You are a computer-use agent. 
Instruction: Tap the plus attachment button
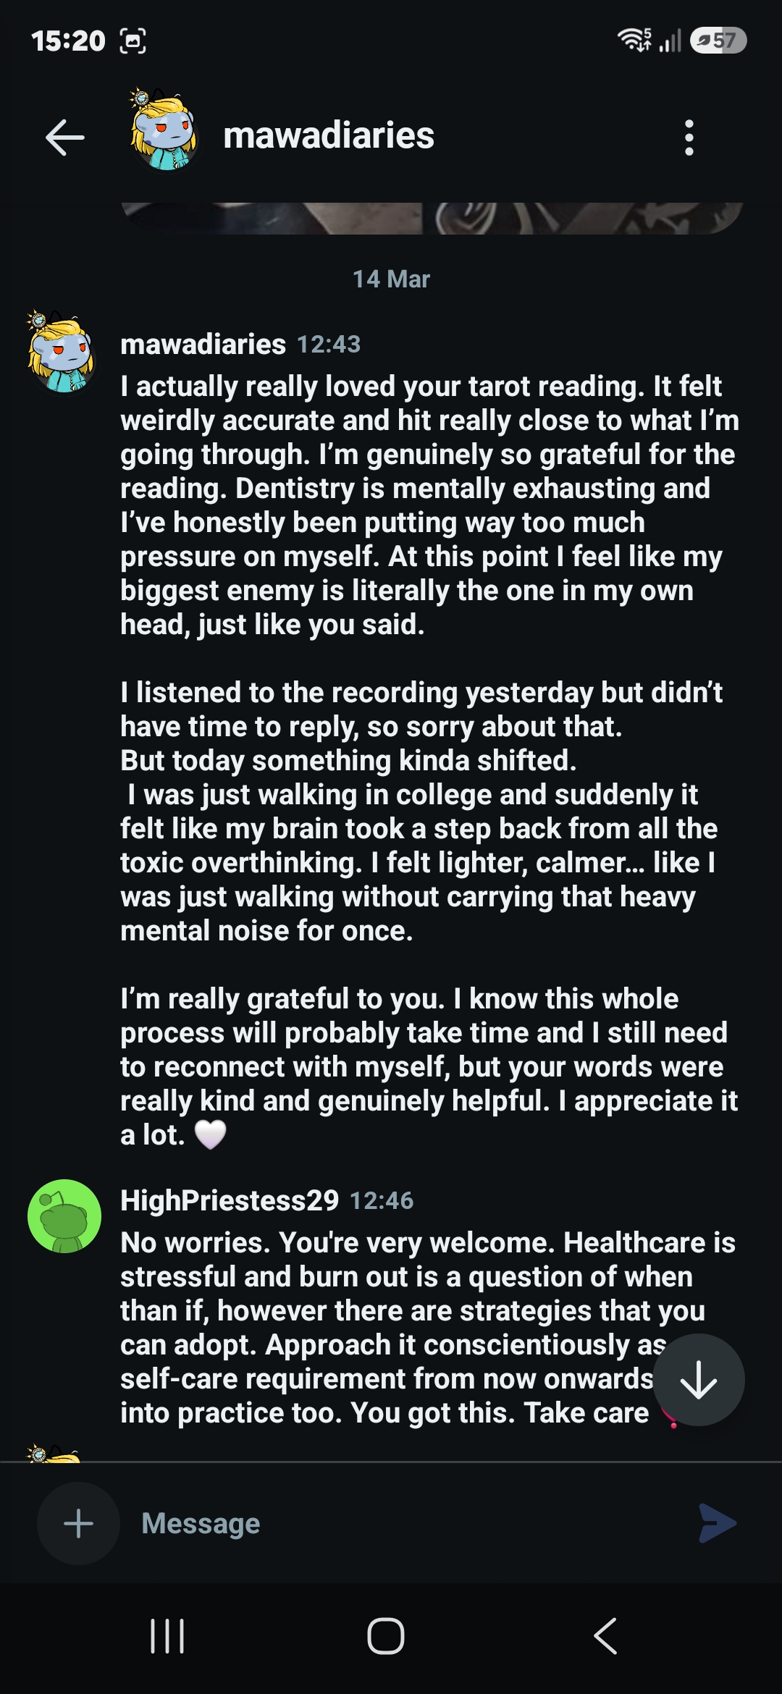(78, 1523)
